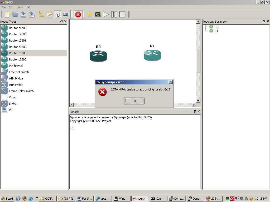The width and height of the screenshot is (270, 202).
Task: Switch to CCNA taskbar window
Action: (x=48, y=199)
